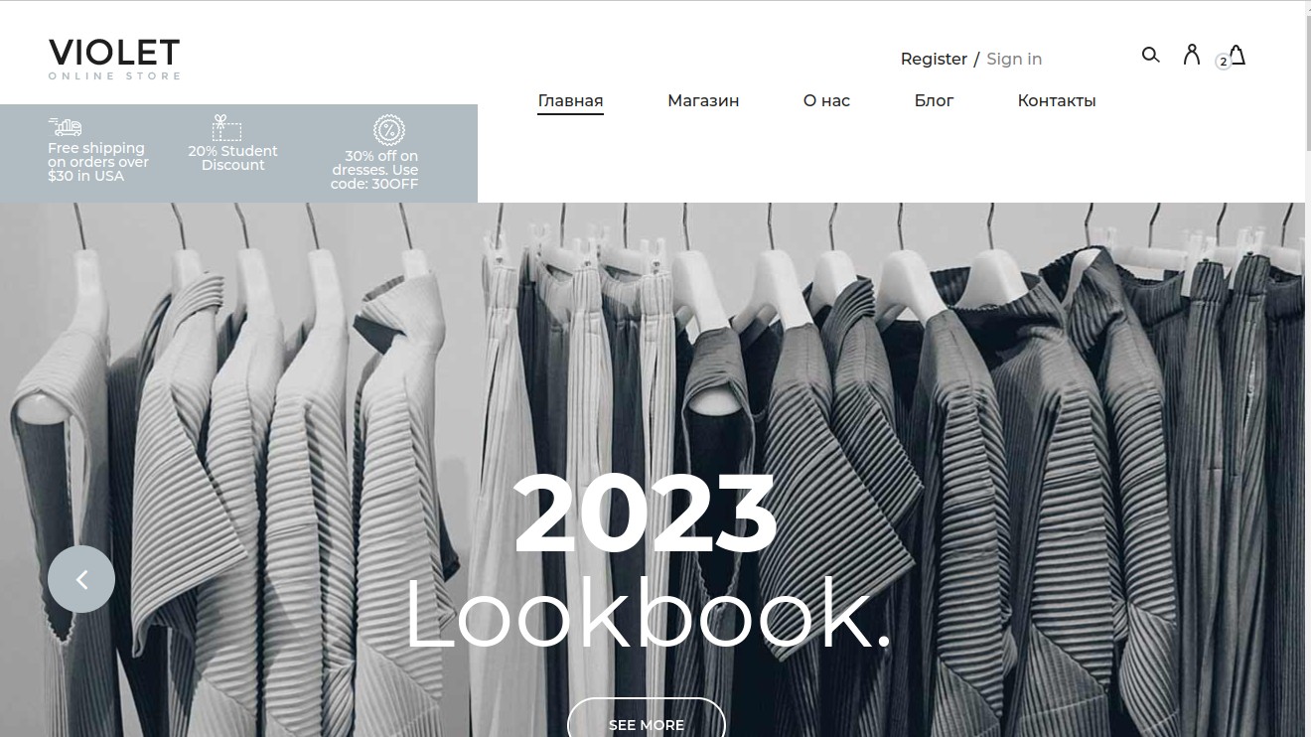This screenshot has height=737, width=1311.
Task: Click the VIOLET online store logo
Action: point(114,59)
